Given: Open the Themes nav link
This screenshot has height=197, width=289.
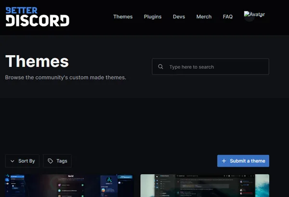Looking at the screenshot, I should (123, 17).
